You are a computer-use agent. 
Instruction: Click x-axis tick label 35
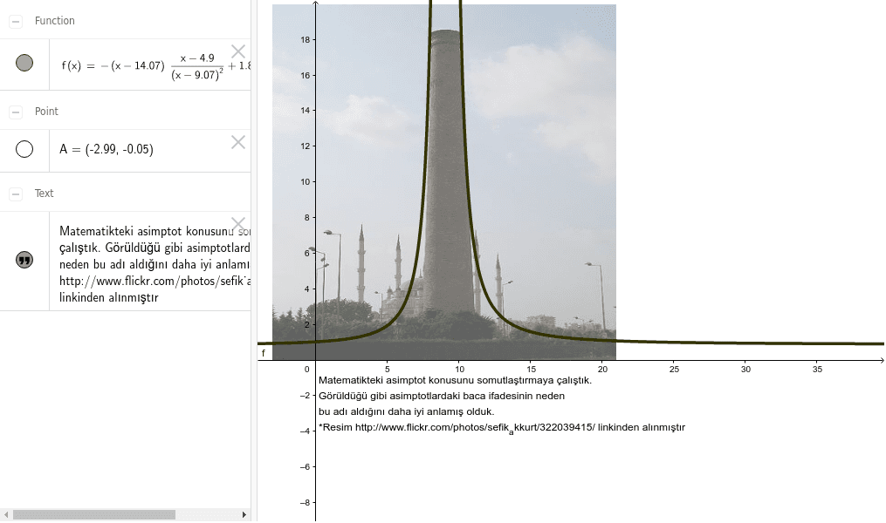[x=818, y=370]
